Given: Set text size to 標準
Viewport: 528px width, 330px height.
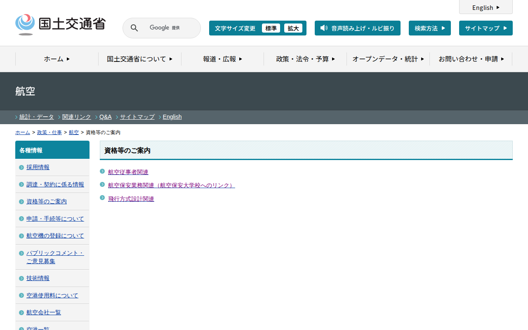Looking at the screenshot, I should click(271, 28).
